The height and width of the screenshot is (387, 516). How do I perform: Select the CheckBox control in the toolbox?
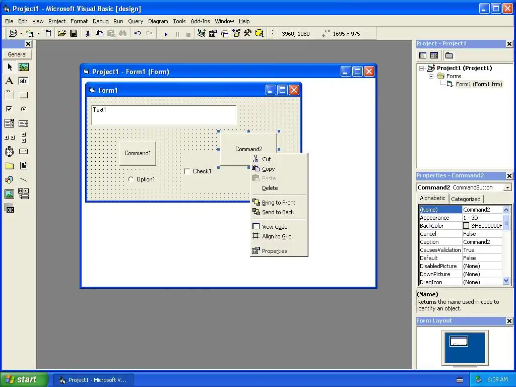[x=10, y=109]
